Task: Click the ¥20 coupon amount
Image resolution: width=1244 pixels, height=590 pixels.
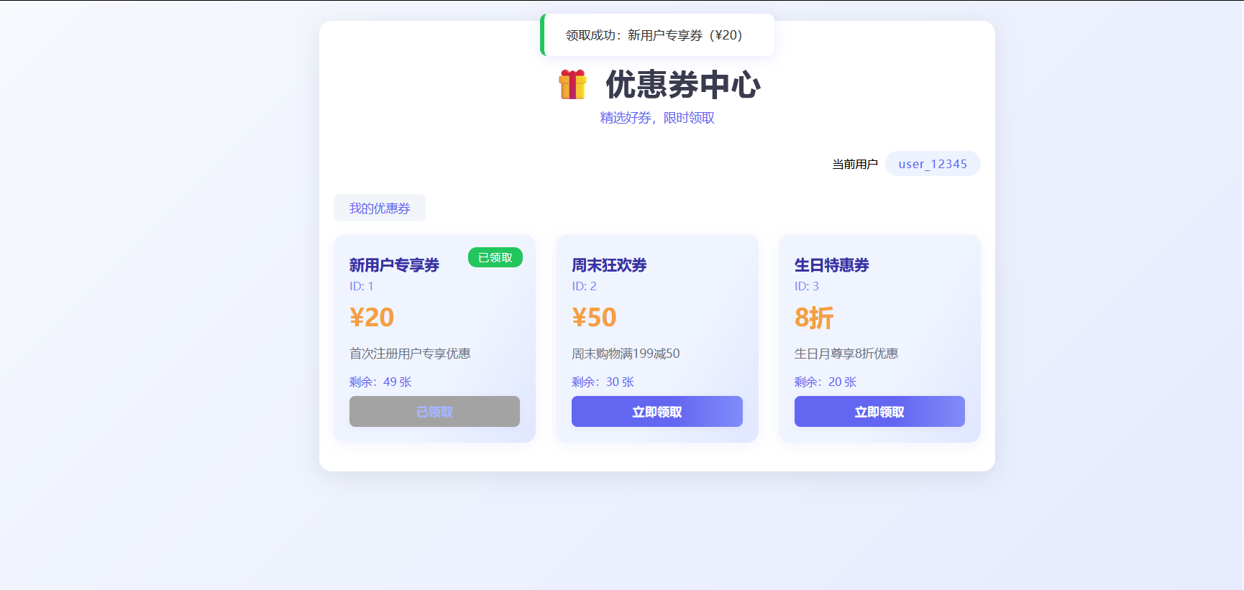Action: coord(372,317)
